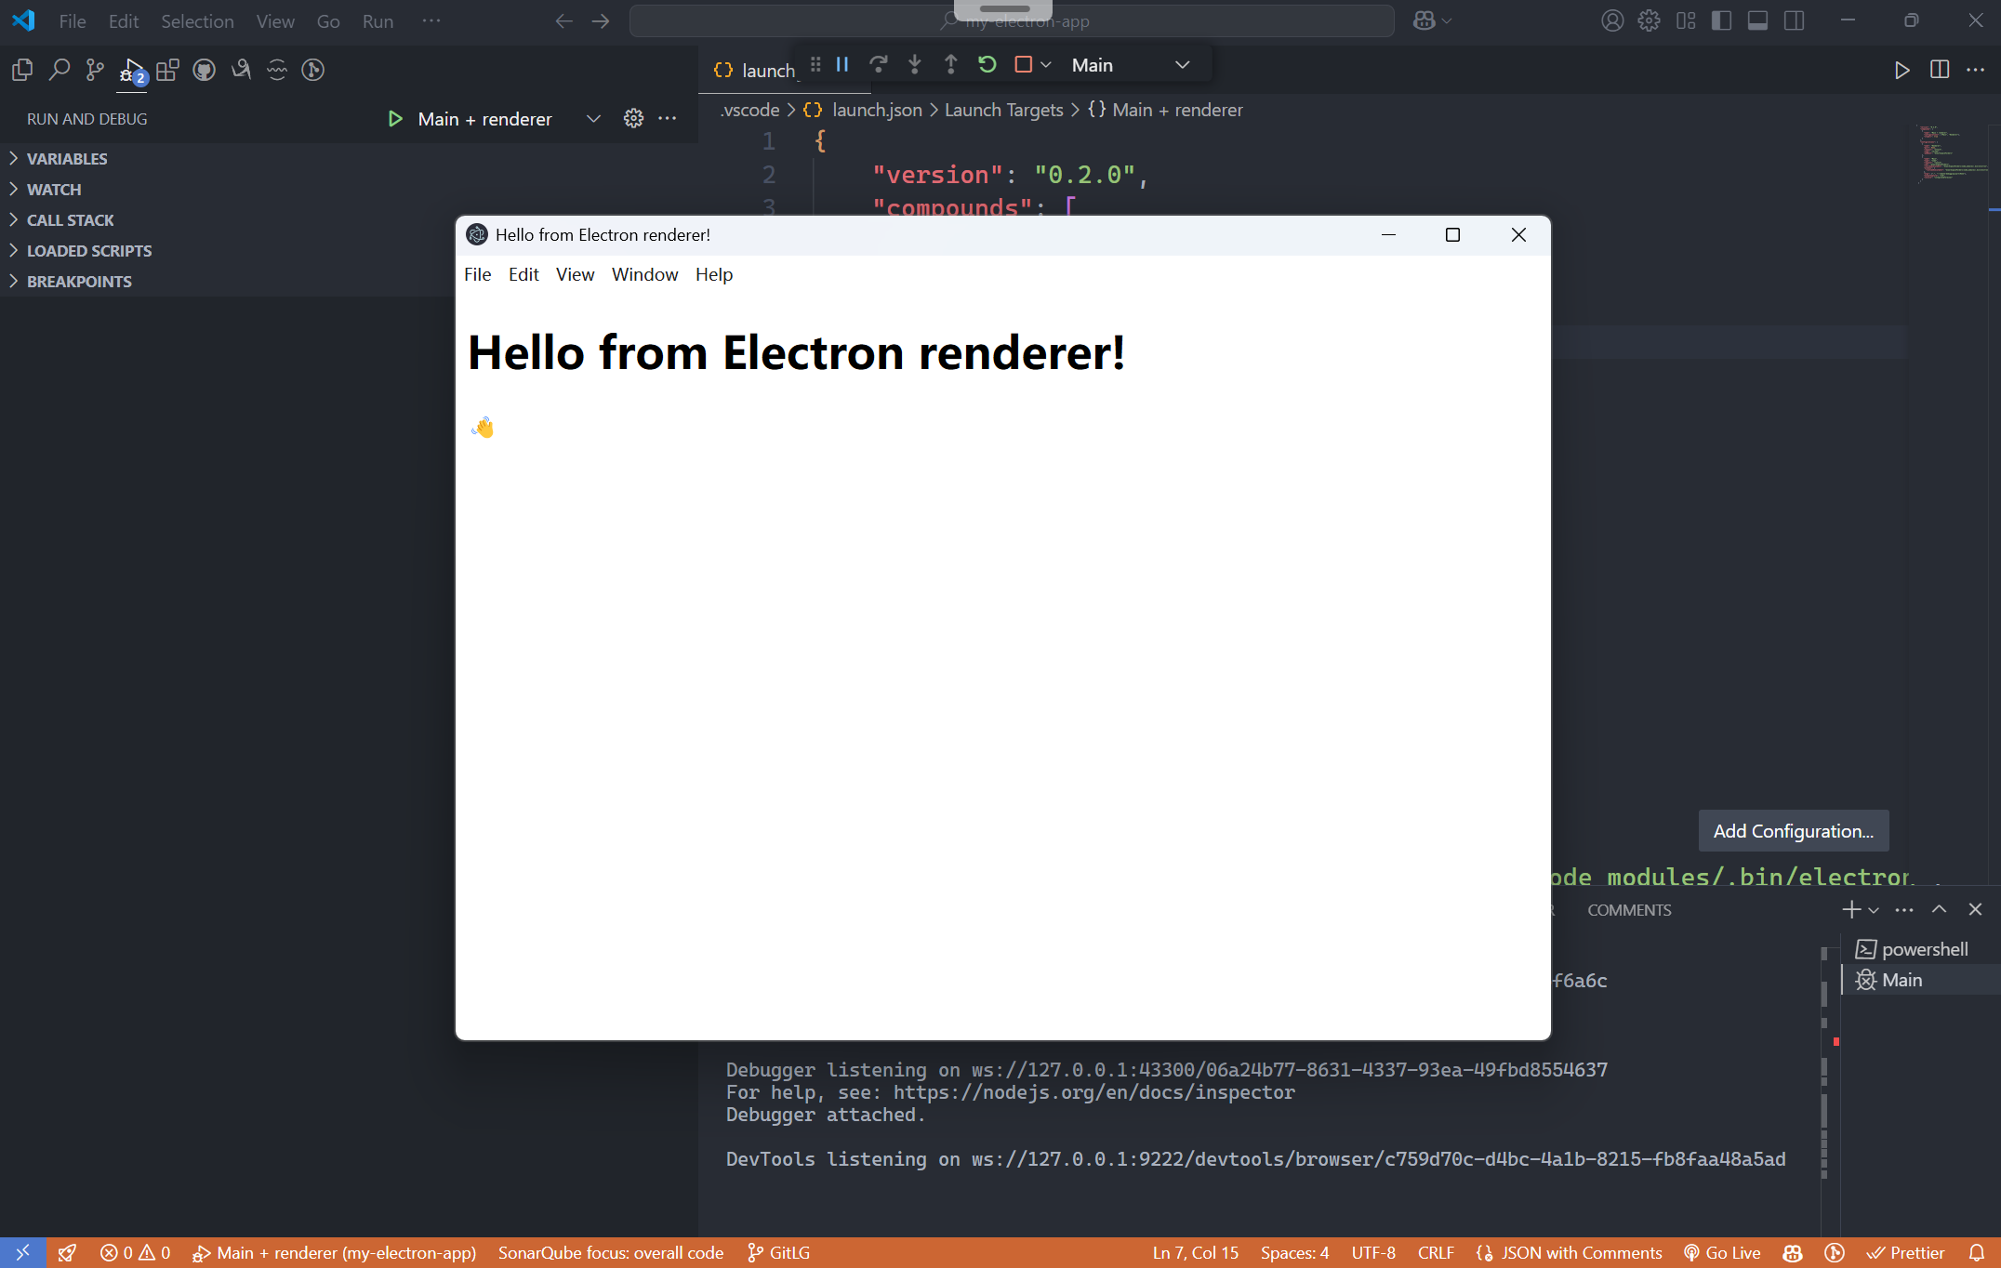The width and height of the screenshot is (2001, 1268).
Task: Open the Run menu
Action: click(x=378, y=20)
